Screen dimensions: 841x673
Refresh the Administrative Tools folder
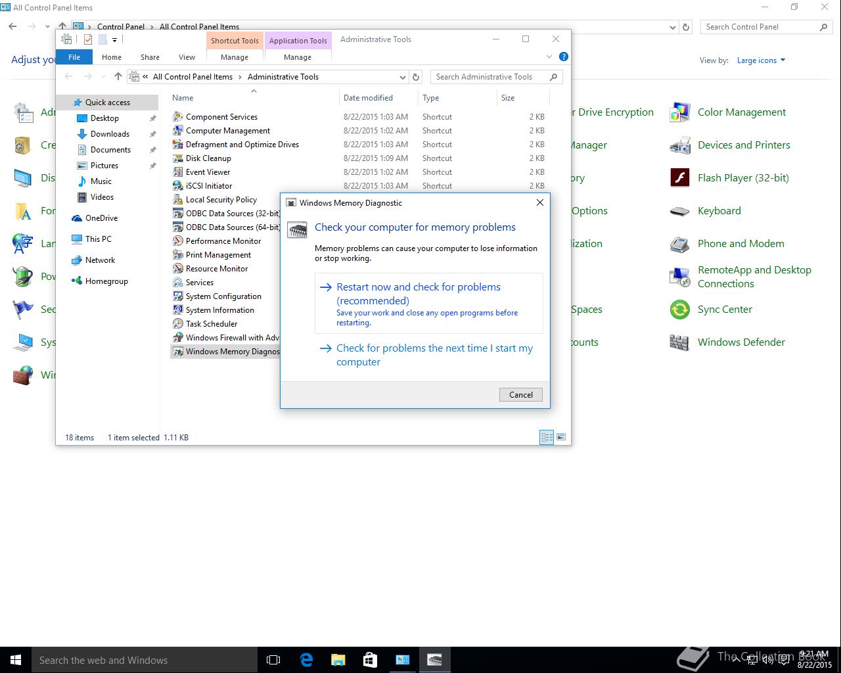pyautogui.click(x=416, y=77)
